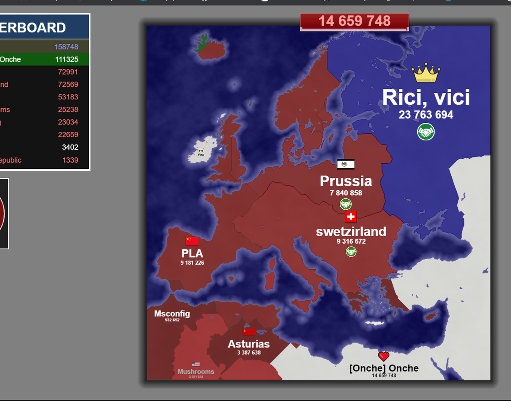Click the Chinese flag above PLA
Image resolution: width=511 pixels, height=401 pixels.
pyautogui.click(x=192, y=241)
